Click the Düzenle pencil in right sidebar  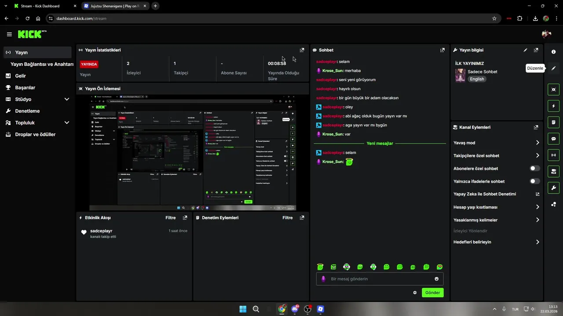[x=553, y=68]
